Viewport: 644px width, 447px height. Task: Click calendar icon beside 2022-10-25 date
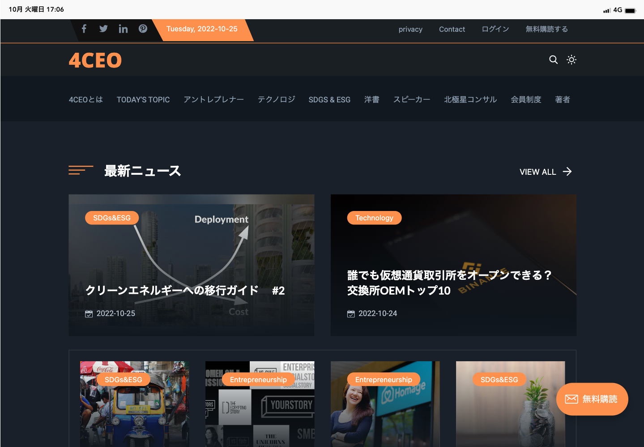click(x=89, y=314)
